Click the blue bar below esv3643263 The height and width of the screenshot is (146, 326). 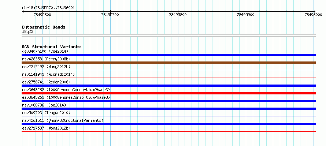(x=168, y=101)
